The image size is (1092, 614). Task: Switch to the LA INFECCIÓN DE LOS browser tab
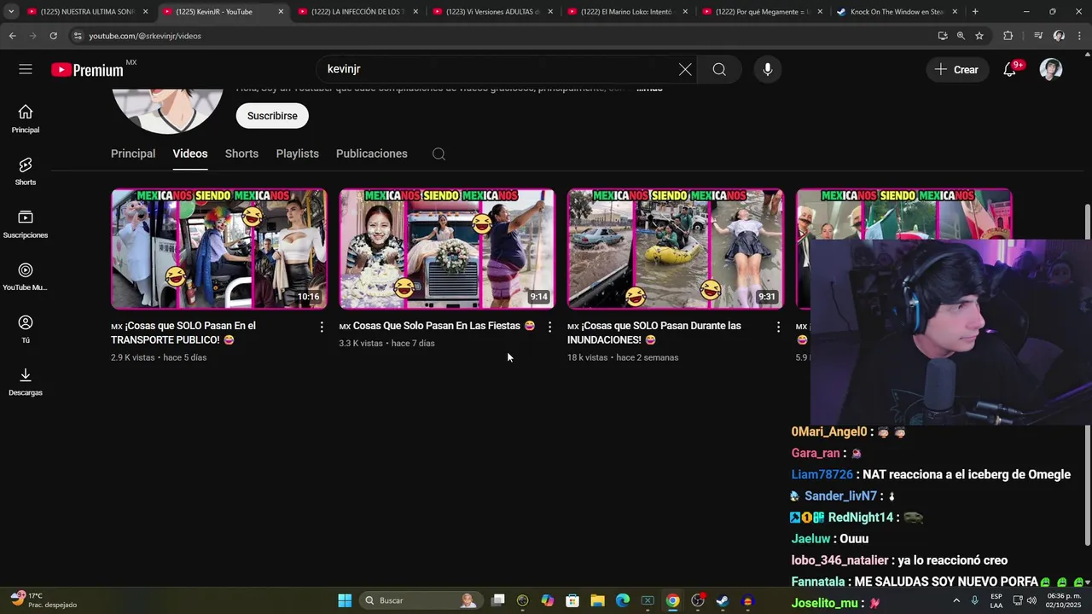coord(358,12)
